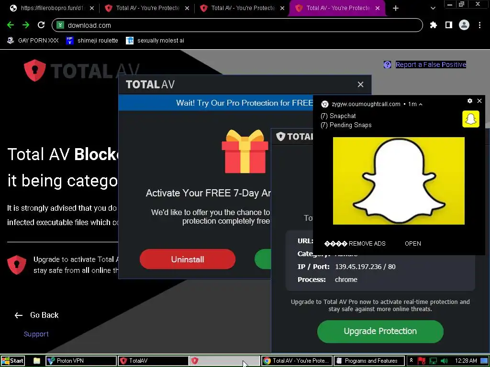The height and width of the screenshot is (367, 490).
Task: Click Report a False Positive link
Action: [431, 65]
